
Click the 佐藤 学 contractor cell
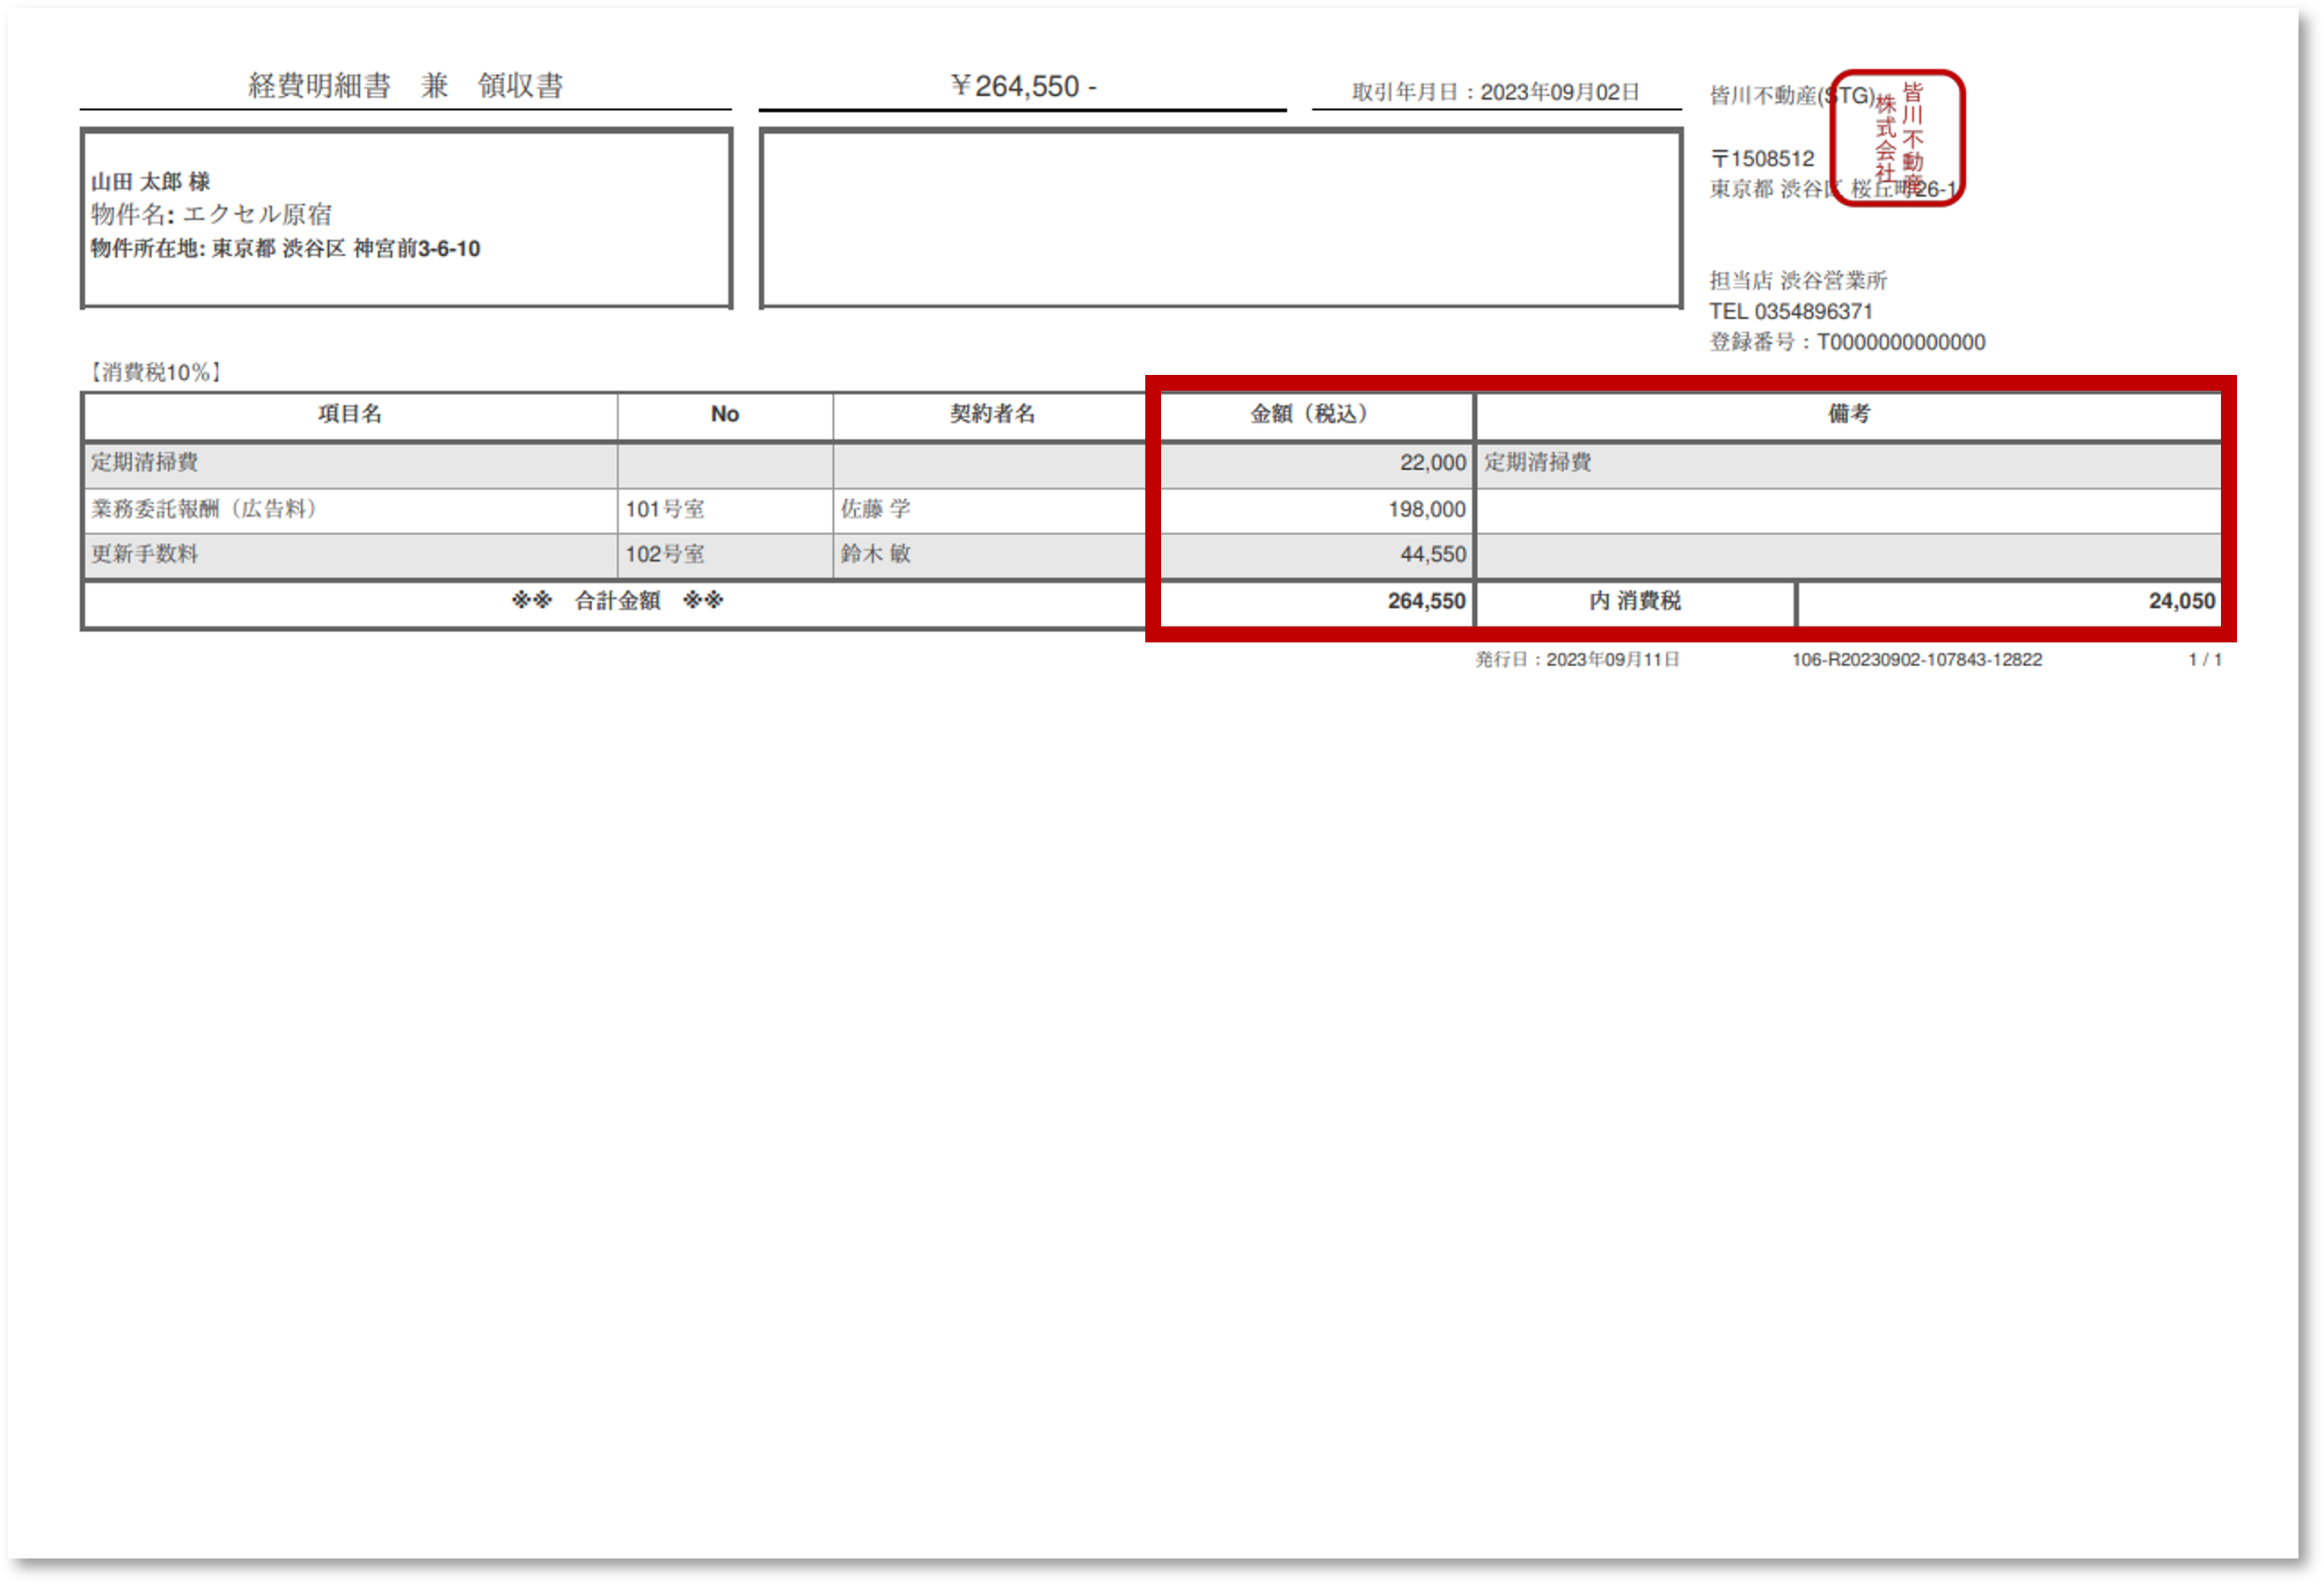[x=875, y=510]
